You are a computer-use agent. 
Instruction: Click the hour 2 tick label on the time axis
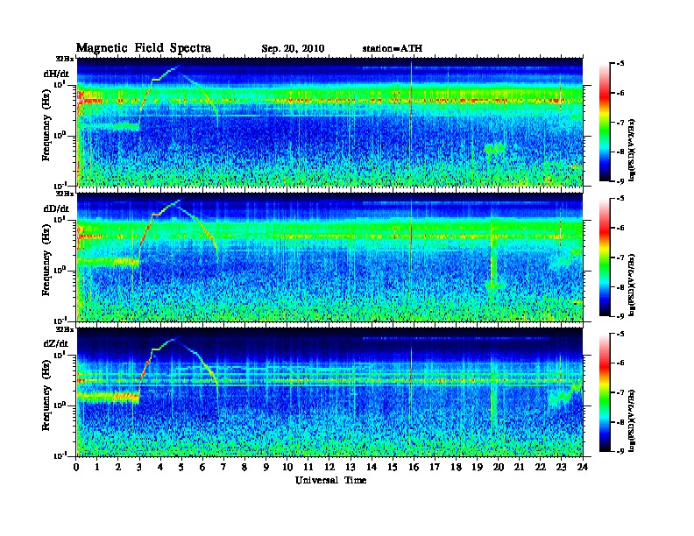click(x=118, y=467)
